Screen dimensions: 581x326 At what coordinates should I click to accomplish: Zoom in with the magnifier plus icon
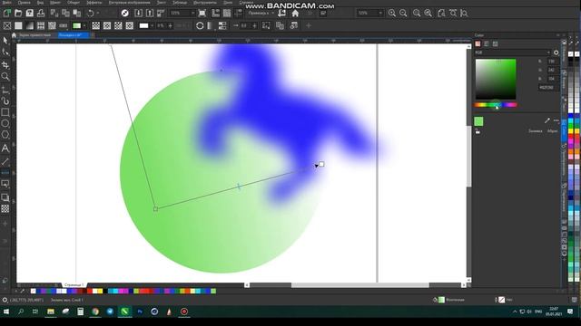(x=391, y=14)
